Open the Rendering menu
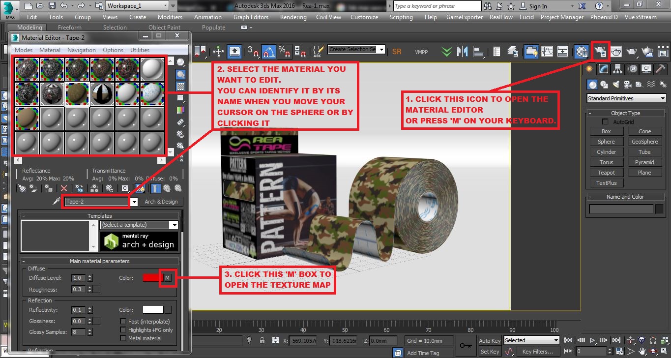This screenshot has height=358, width=671. [x=293, y=17]
